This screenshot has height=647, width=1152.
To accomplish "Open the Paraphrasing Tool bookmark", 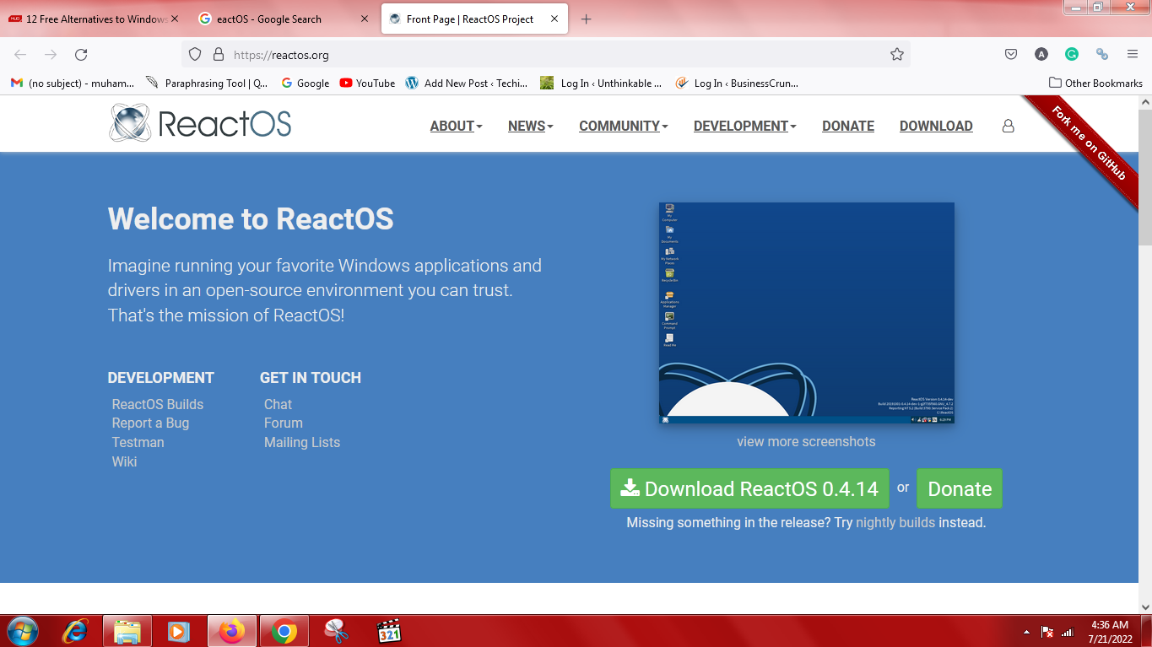I will click(x=207, y=83).
